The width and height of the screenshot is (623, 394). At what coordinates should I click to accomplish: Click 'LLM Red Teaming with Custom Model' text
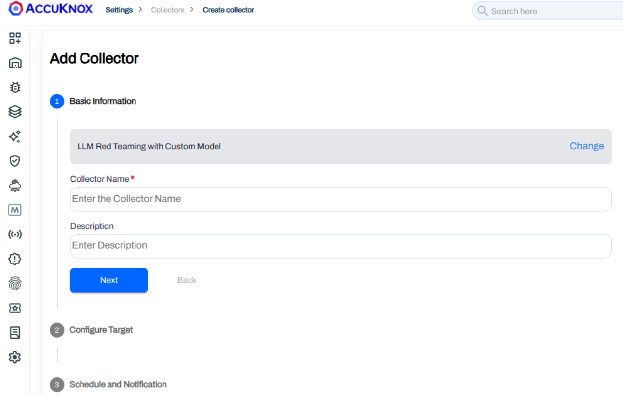click(149, 146)
